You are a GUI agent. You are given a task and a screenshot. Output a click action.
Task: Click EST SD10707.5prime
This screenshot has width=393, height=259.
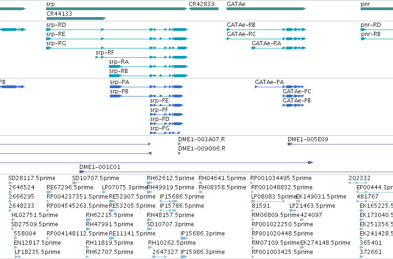click(75, 183)
